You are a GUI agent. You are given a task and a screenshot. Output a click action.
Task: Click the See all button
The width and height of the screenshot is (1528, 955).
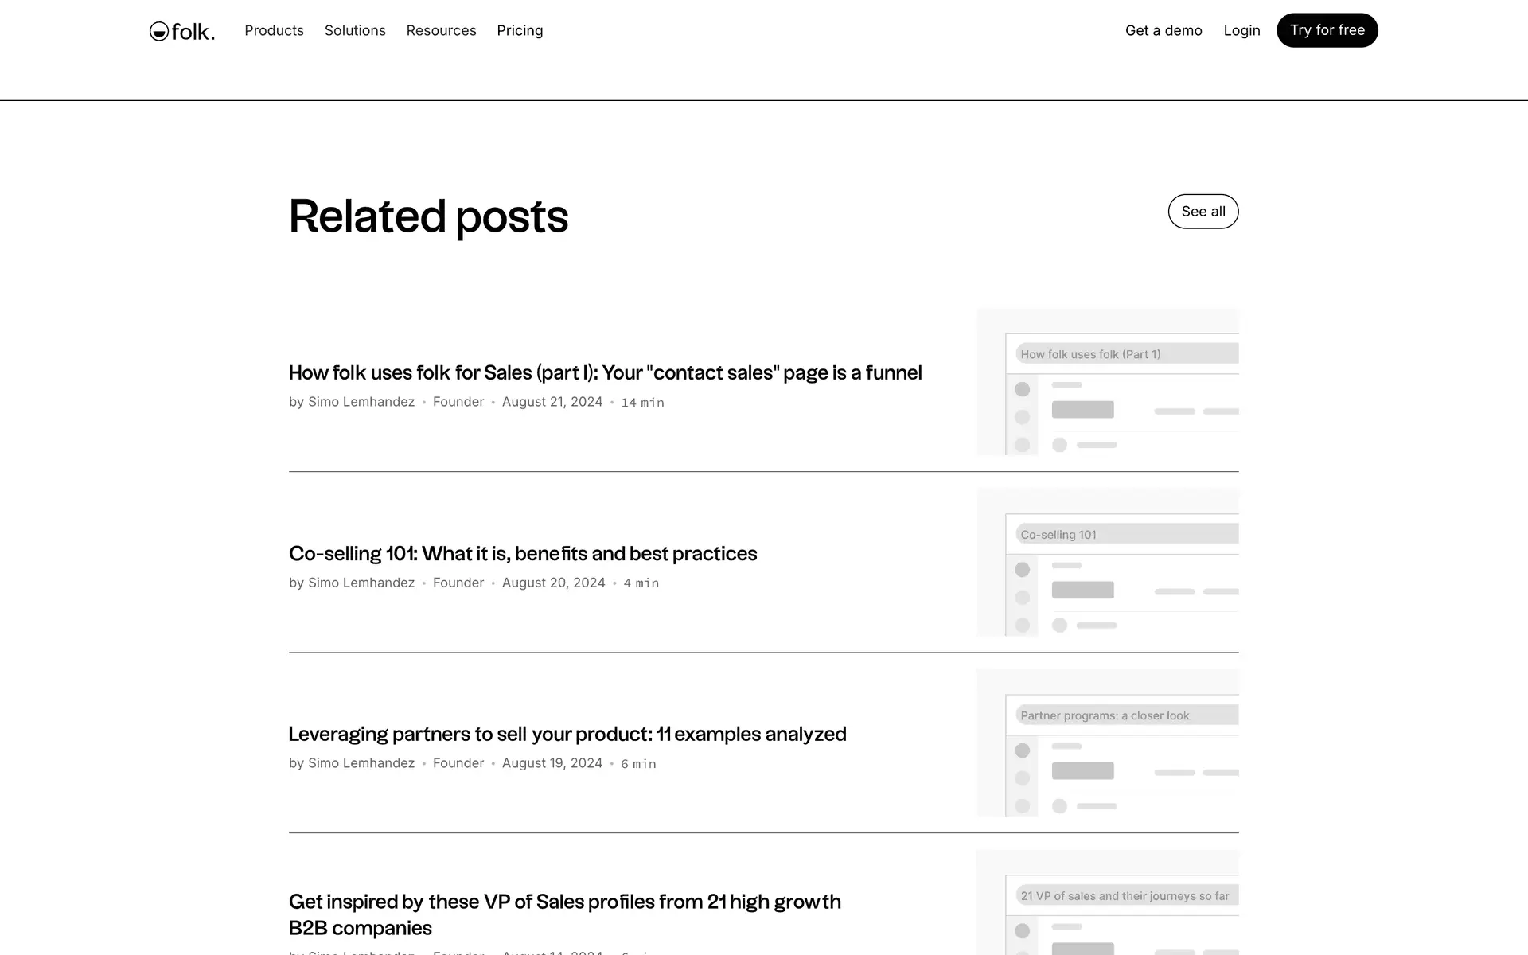[x=1203, y=212]
